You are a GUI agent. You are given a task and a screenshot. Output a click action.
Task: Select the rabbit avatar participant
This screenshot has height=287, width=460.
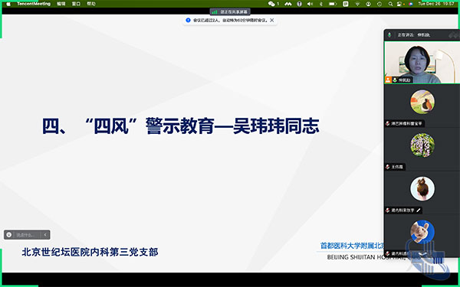pos(422,232)
